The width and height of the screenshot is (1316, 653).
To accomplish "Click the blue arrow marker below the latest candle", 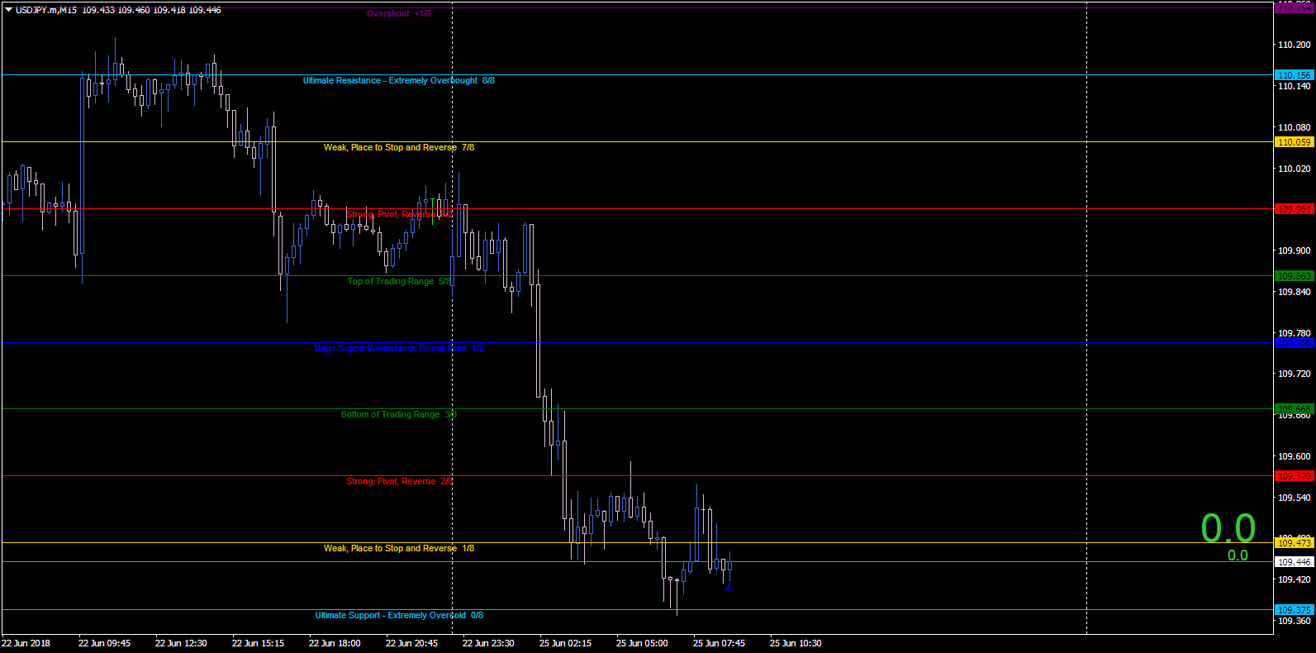I will point(729,588).
